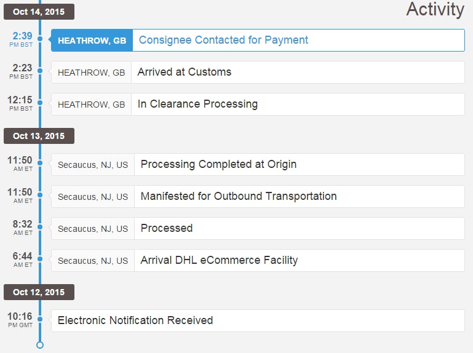Click the Oct 14, 2015 date badge
473x353 pixels.
39,12
